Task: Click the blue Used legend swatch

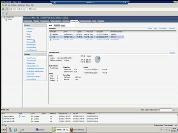Action: point(87,60)
